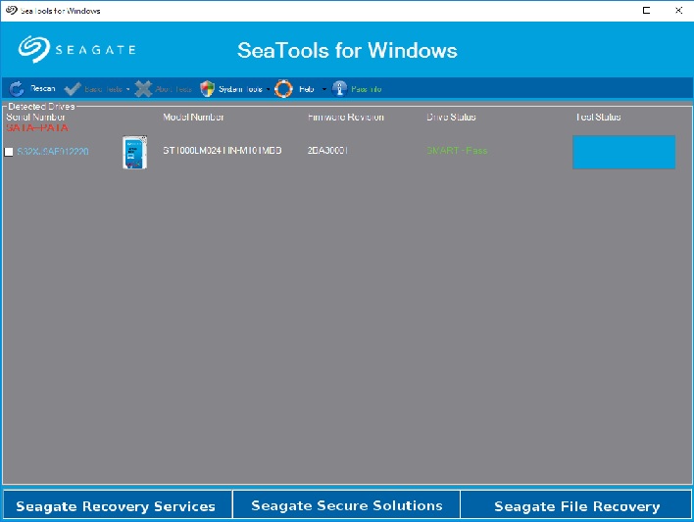Open the Help menu label
Viewport: 694px width, 522px height.
(x=306, y=89)
